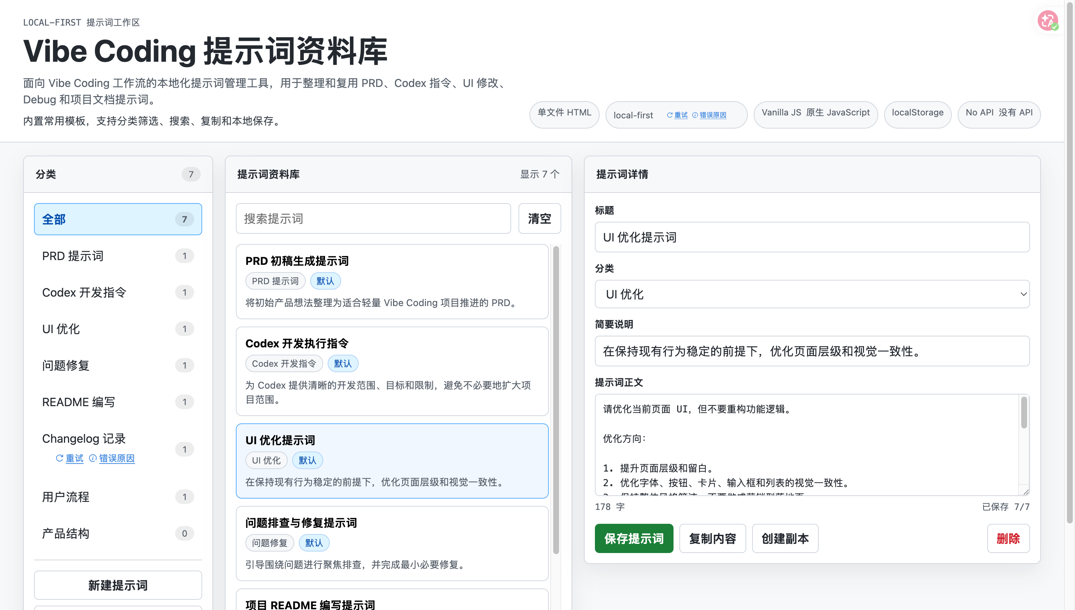The height and width of the screenshot is (610, 1075).
Task: Click 默认 badge on Codex 开发执行指令 card
Action: tap(343, 364)
